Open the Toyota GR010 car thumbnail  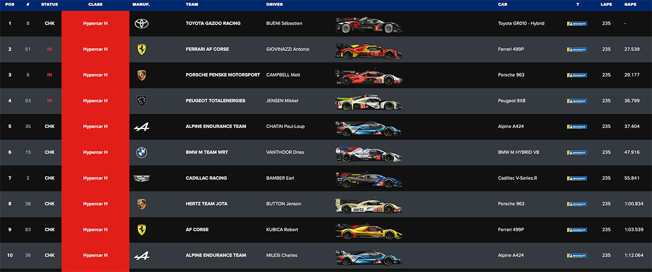368,24
